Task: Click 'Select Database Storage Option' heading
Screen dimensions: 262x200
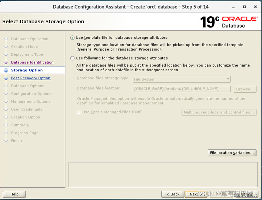Action: pos(43,21)
